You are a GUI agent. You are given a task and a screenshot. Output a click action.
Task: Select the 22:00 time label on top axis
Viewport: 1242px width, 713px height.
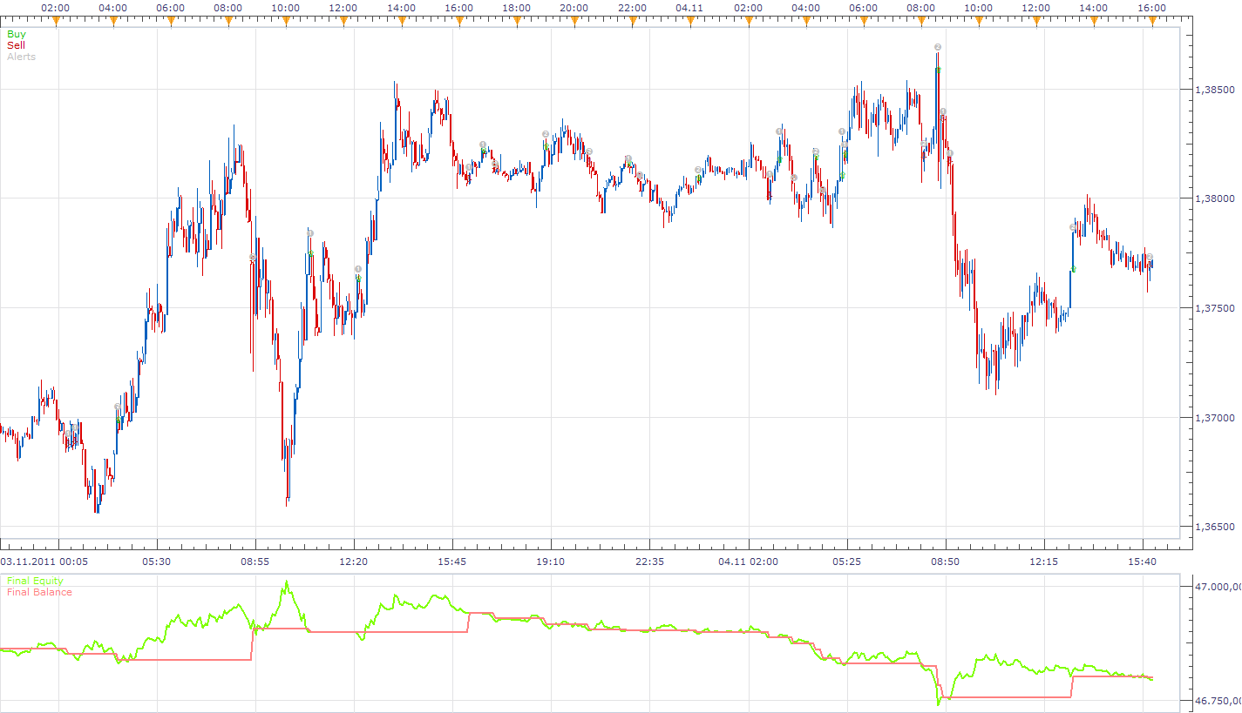pos(632,8)
